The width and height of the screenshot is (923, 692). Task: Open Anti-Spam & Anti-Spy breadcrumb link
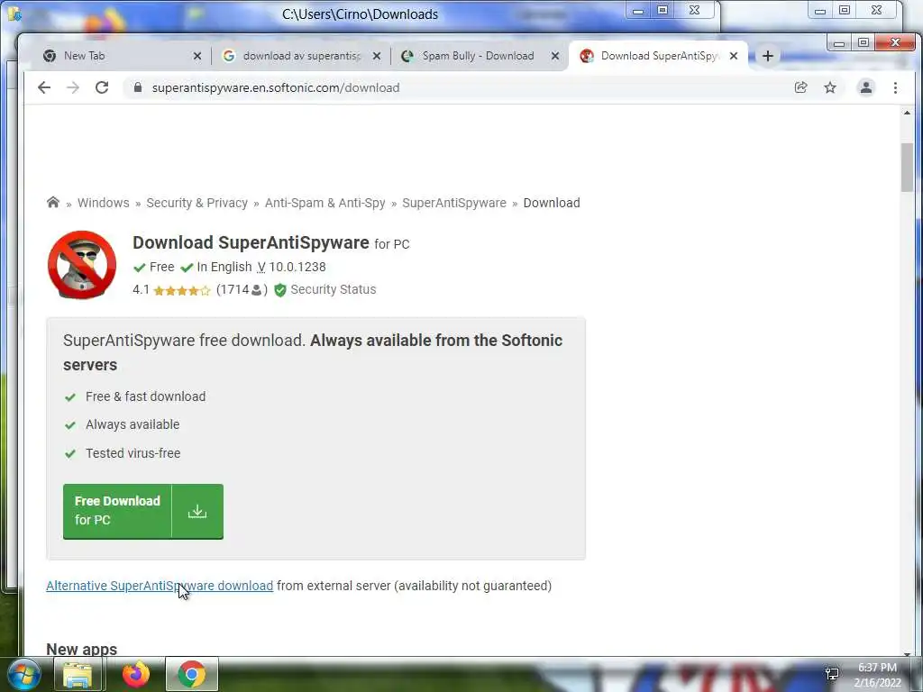(x=324, y=203)
